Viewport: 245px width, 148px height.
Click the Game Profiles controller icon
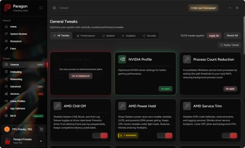coord(6,101)
